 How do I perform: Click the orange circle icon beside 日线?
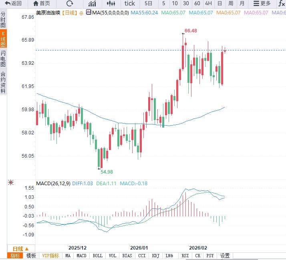[82, 13]
